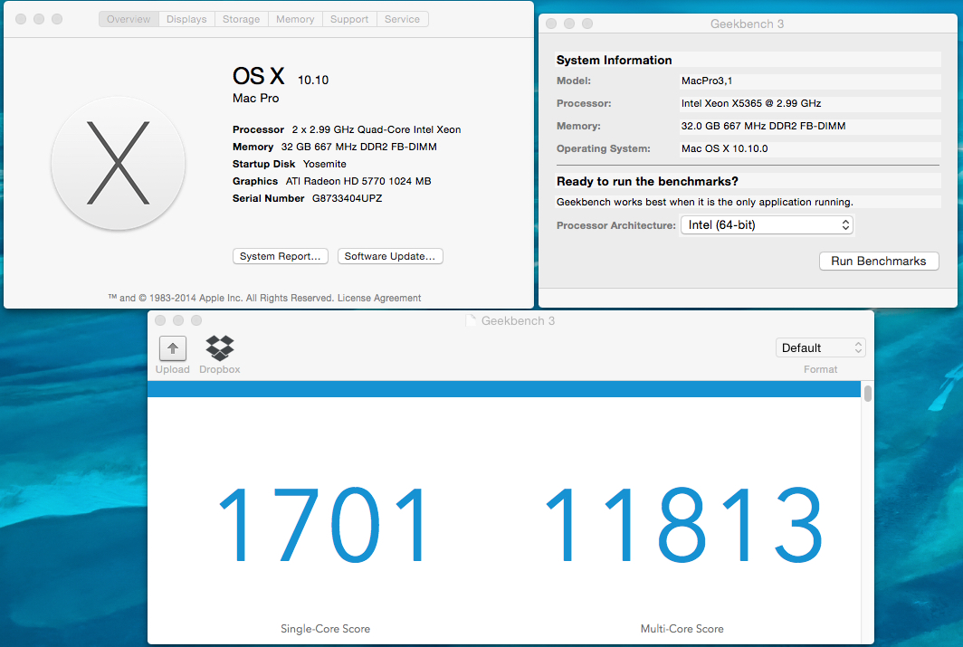This screenshot has width=963, height=647.
Task: Click the Software Update button
Action: (390, 256)
